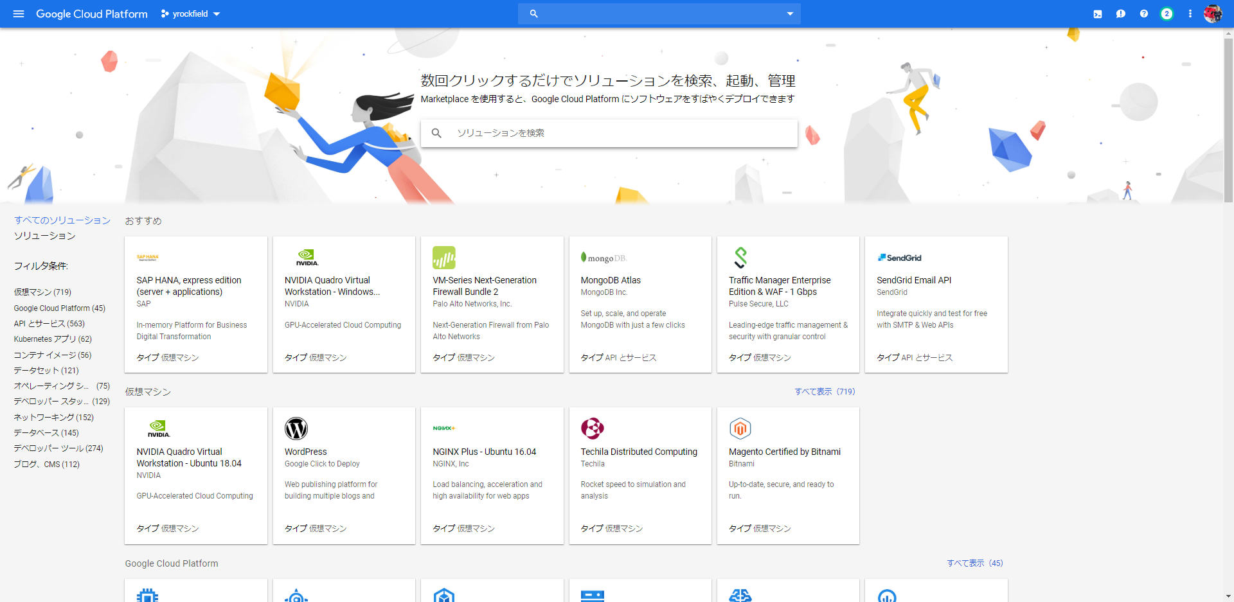Filter by オペレーティング システム (75)
The image size is (1234, 602).
click(62, 386)
